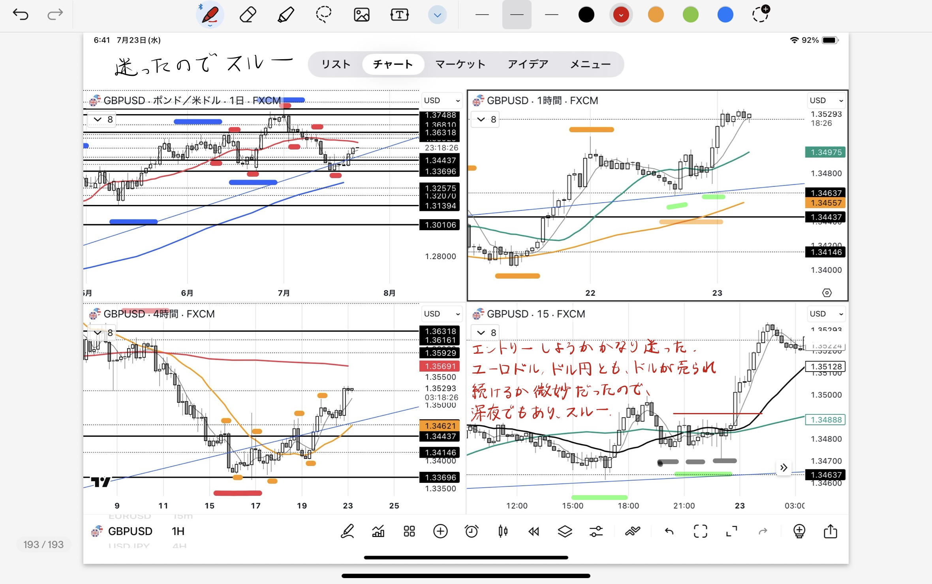Open USD currency dropdown on 4時間 chart
Screen dimensions: 932x584
click(442, 314)
